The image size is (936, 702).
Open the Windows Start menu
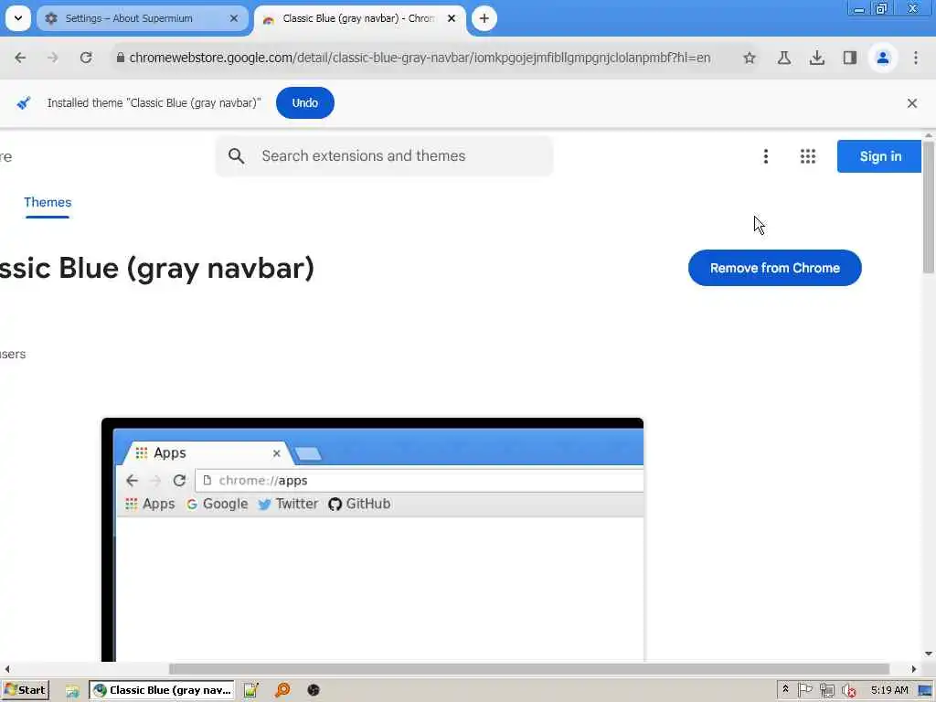pos(26,690)
